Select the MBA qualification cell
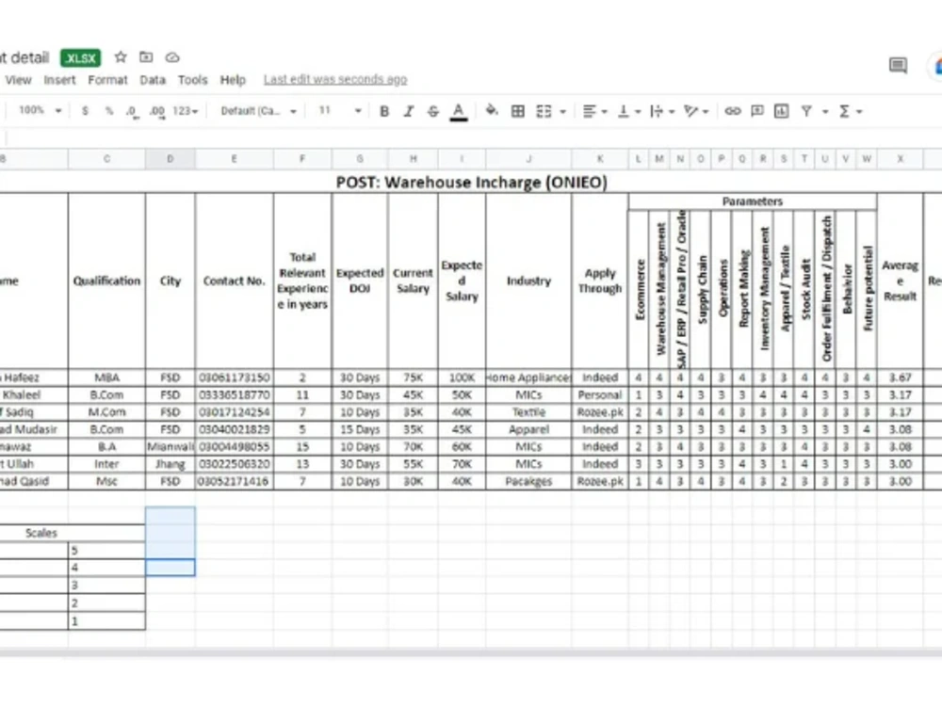Screen dimensions: 942x706 pyautogui.click(x=107, y=377)
